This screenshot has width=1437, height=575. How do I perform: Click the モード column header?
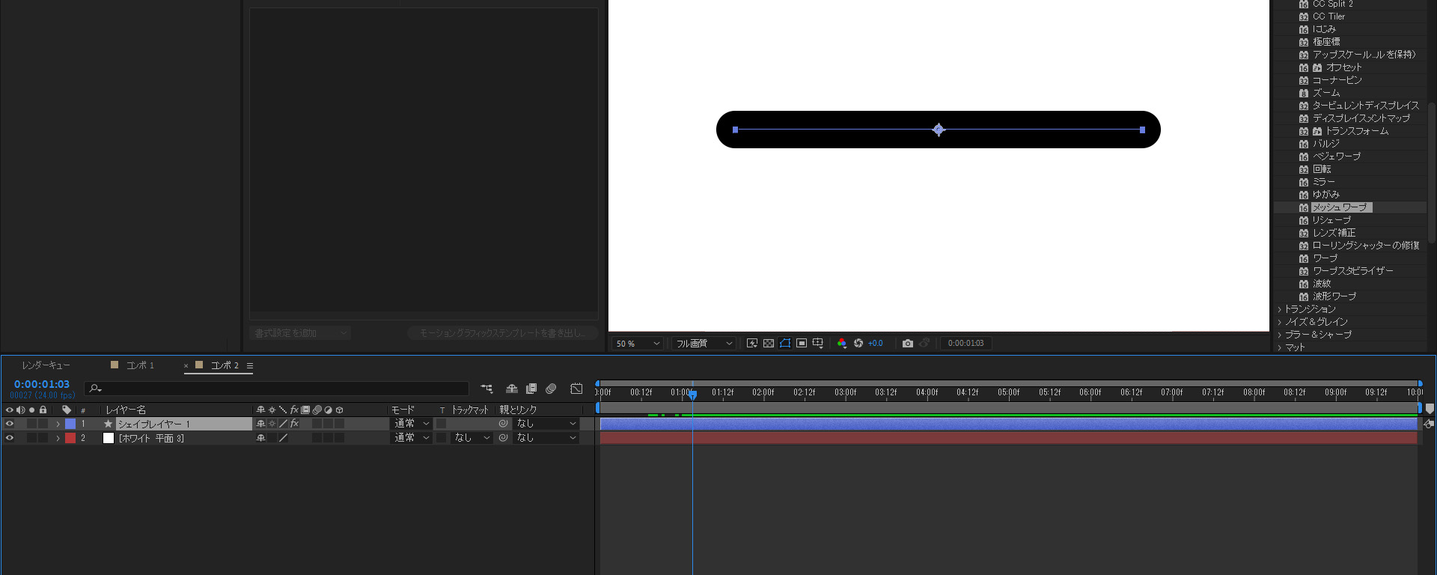(403, 410)
